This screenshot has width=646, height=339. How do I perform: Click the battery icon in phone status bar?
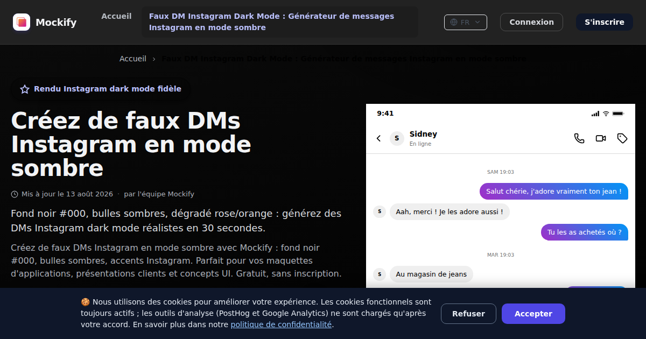click(x=618, y=114)
